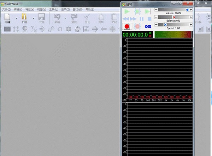The image size is (212, 156).
Task: Start recording with the red Record button
Action: (x=127, y=27)
